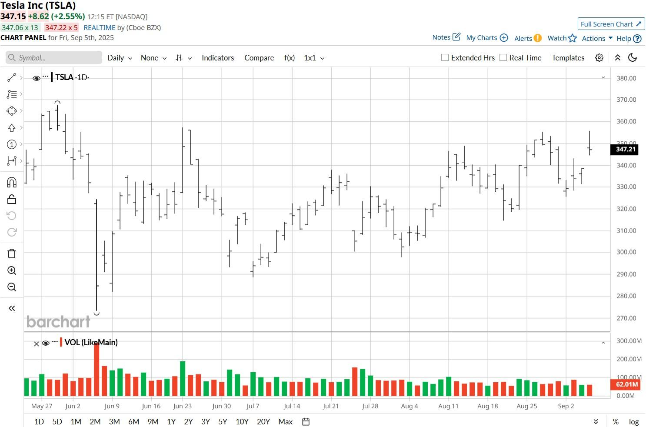The height and width of the screenshot is (427, 646).
Task: Click the redo arrow icon
Action: point(12,232)
